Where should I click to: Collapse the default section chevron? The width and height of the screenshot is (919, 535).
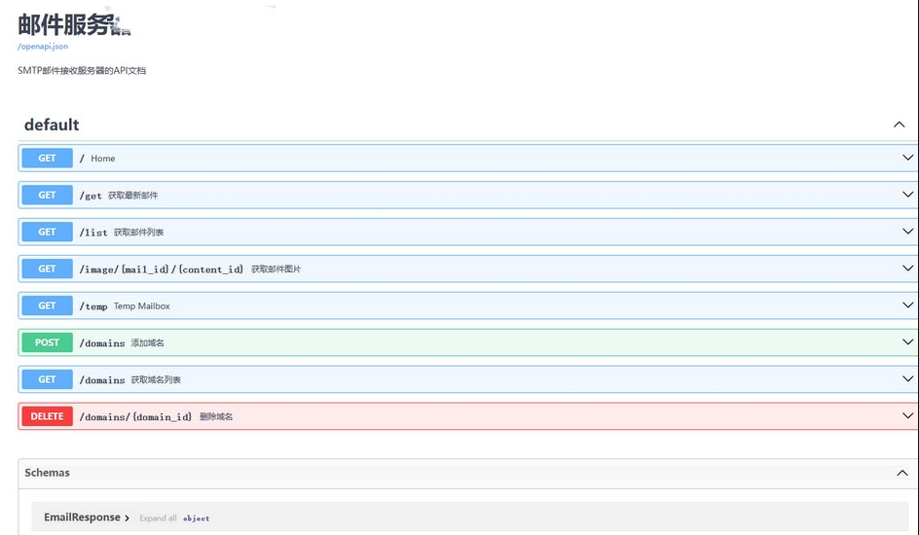pos(900,125)
